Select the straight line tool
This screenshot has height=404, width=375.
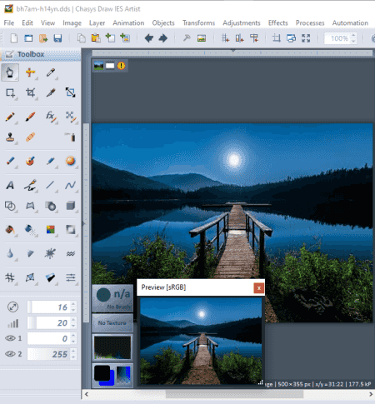coord(50,185)
